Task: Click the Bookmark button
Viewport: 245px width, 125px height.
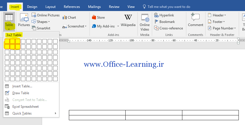Action: point(165,21)
